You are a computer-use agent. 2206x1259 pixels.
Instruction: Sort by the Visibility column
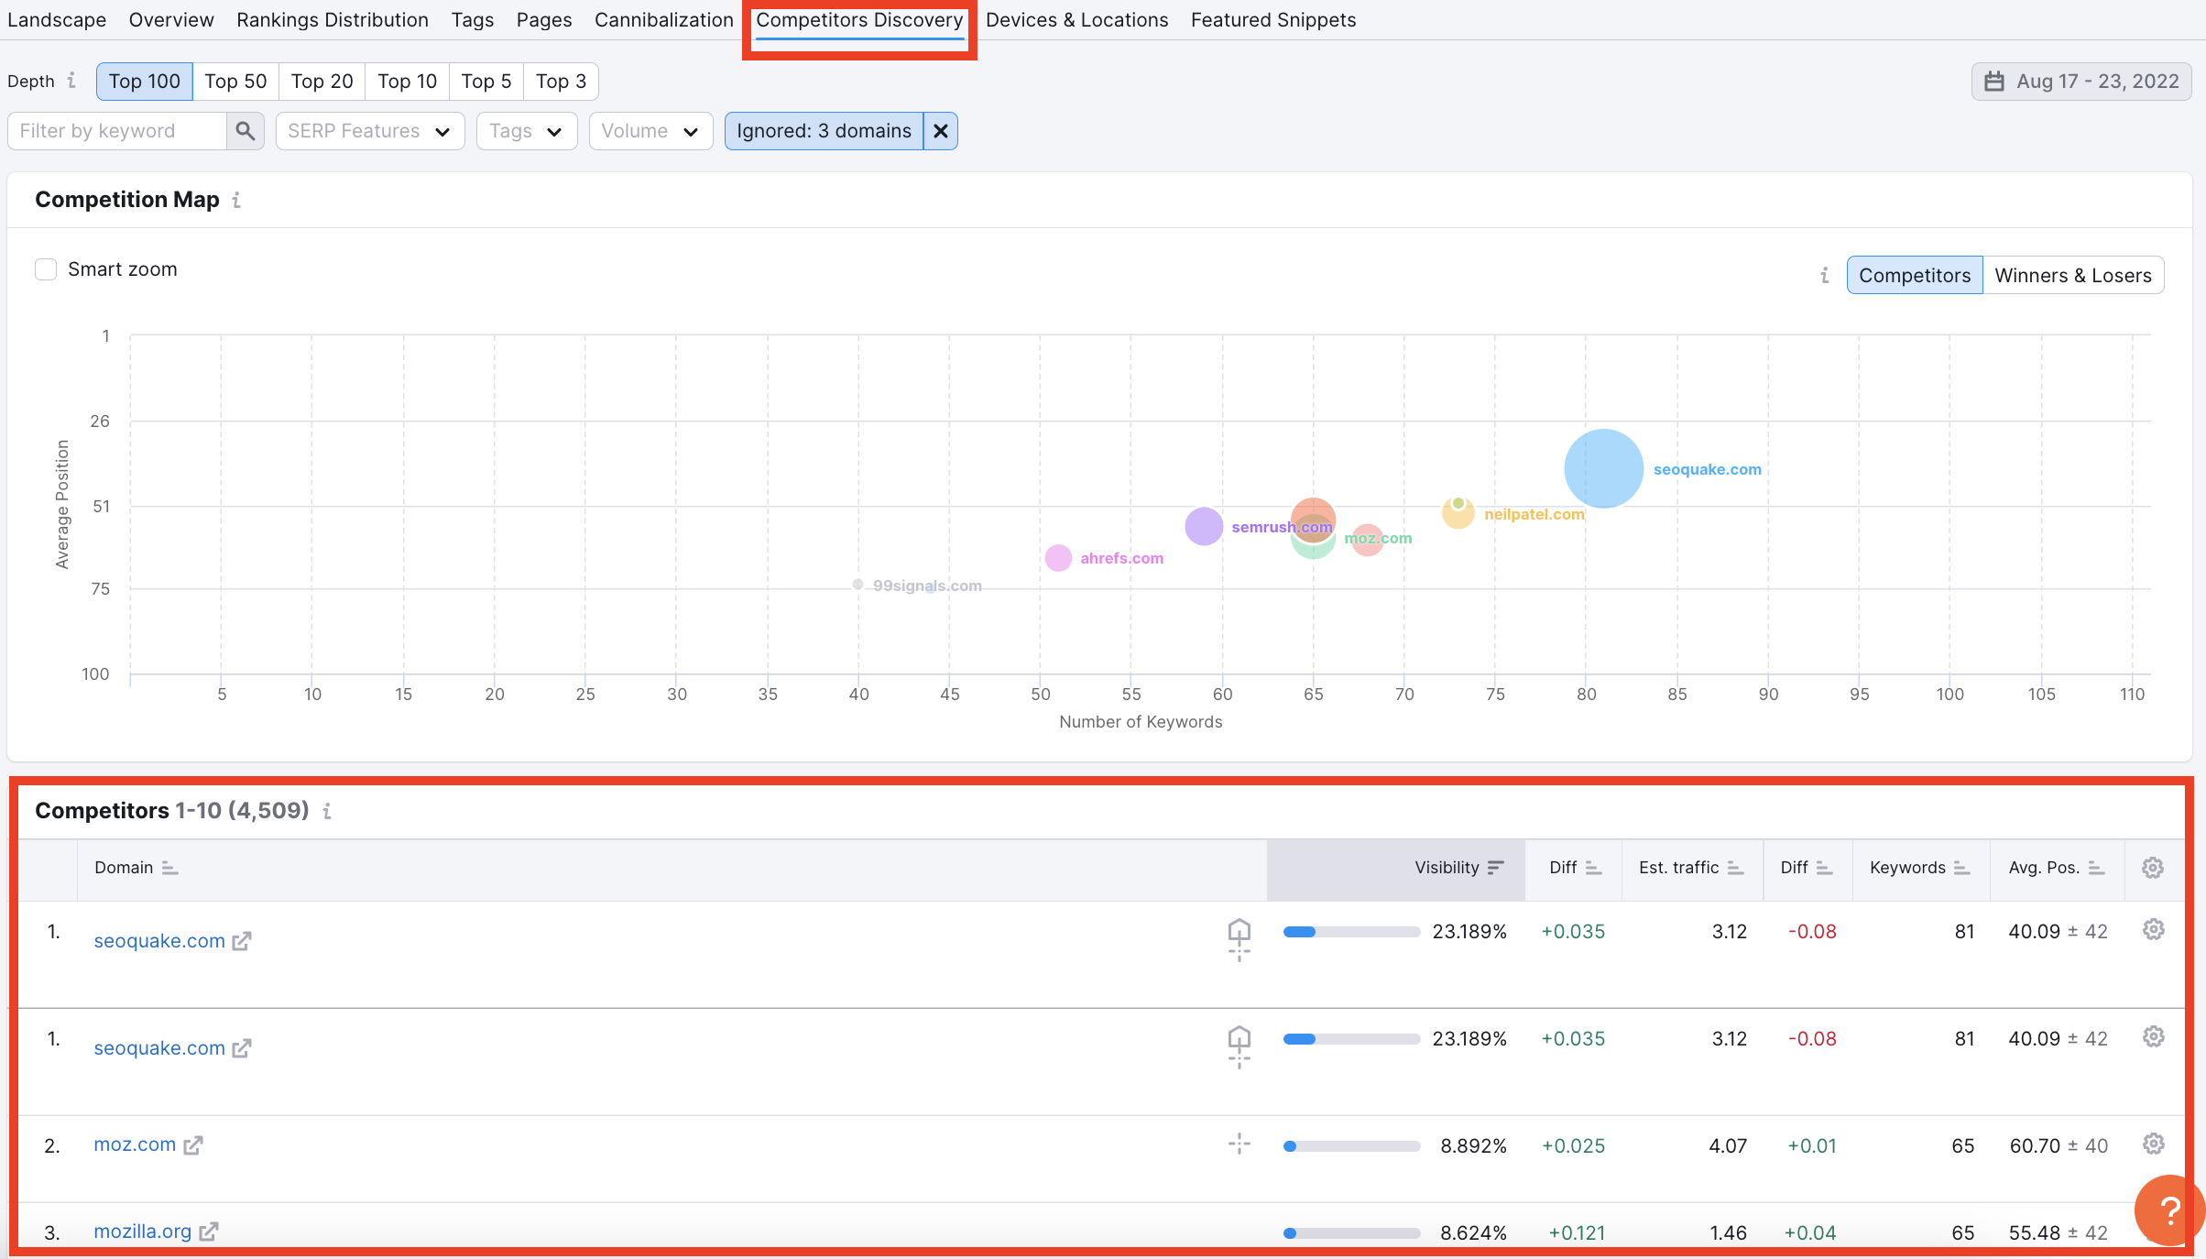point(1458,868)
